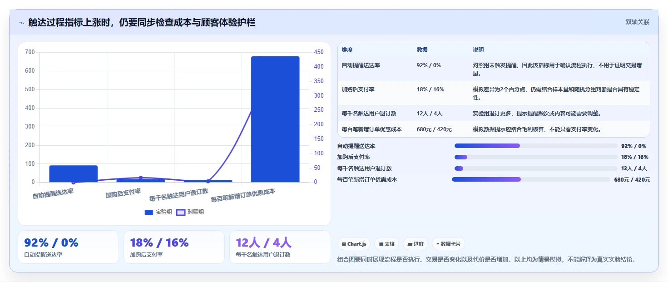This screenshot has width=668, height=282.
Task: Click right axis value 450
Action: (x=319, y=52)
